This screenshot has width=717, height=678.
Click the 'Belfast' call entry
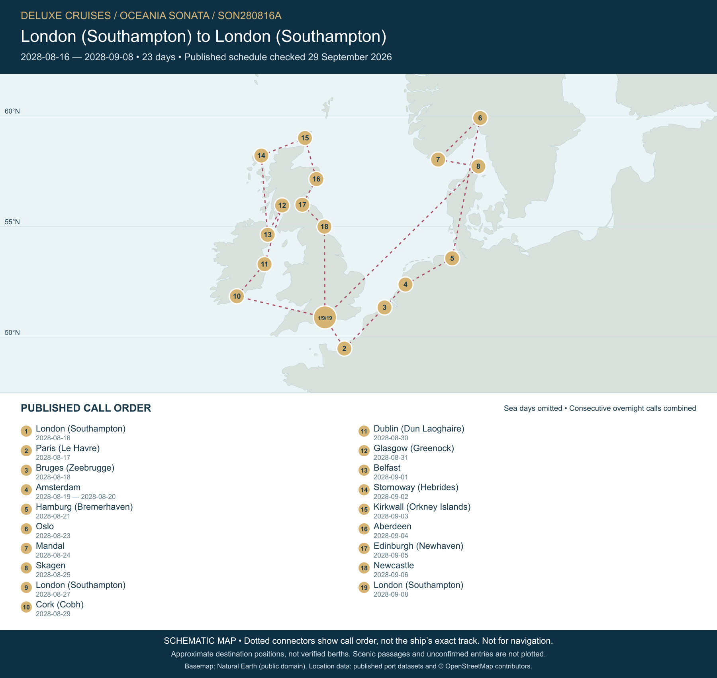(387, 468)
